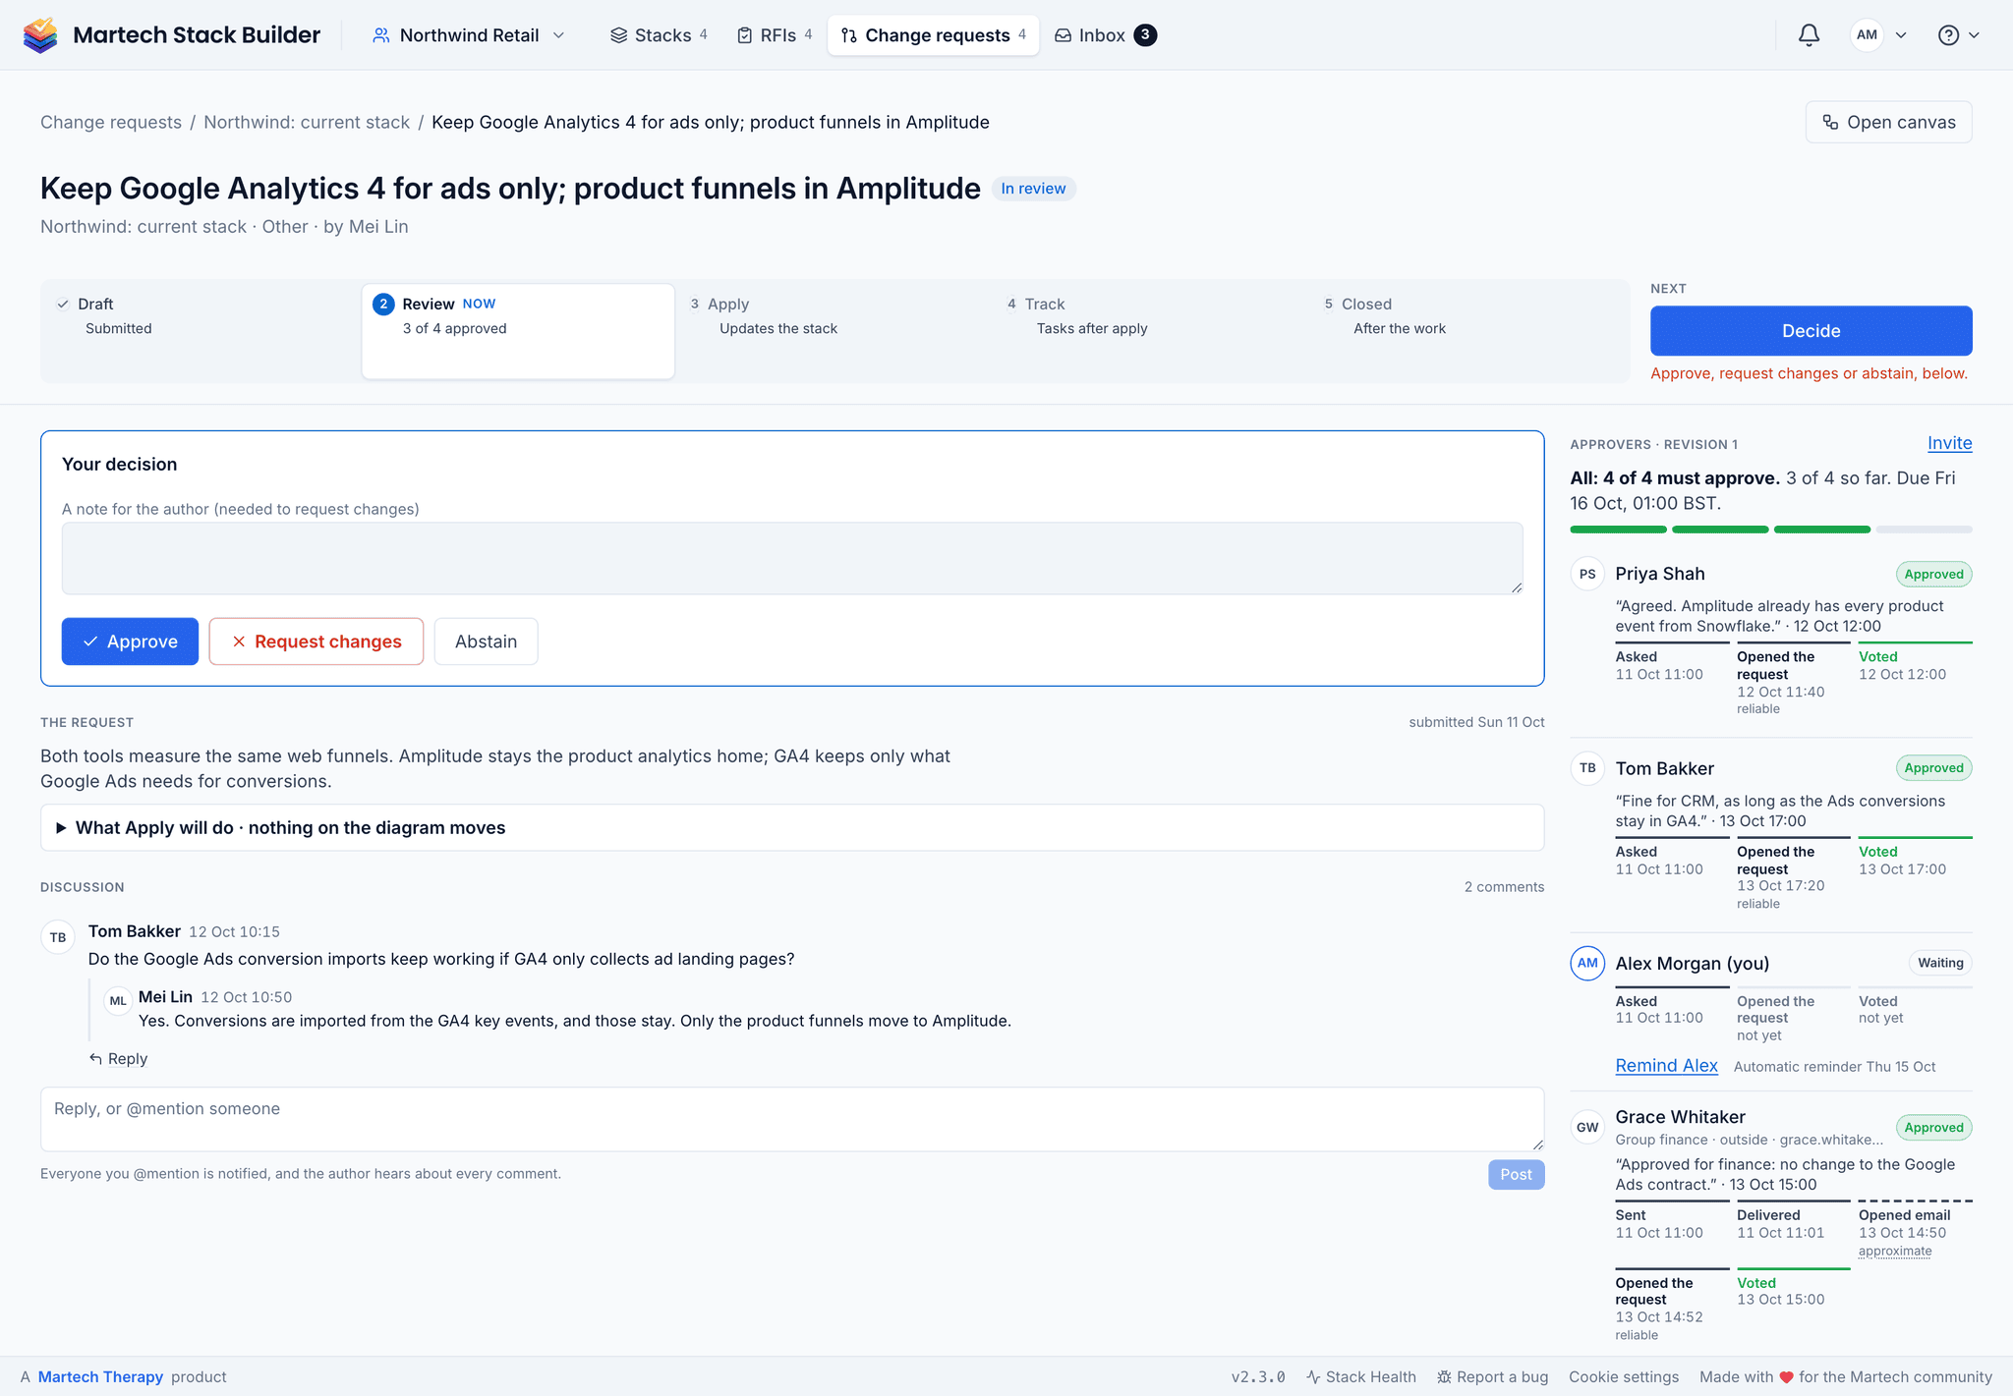
Task: Click the Request changes button
Action: tap(316, 642)
